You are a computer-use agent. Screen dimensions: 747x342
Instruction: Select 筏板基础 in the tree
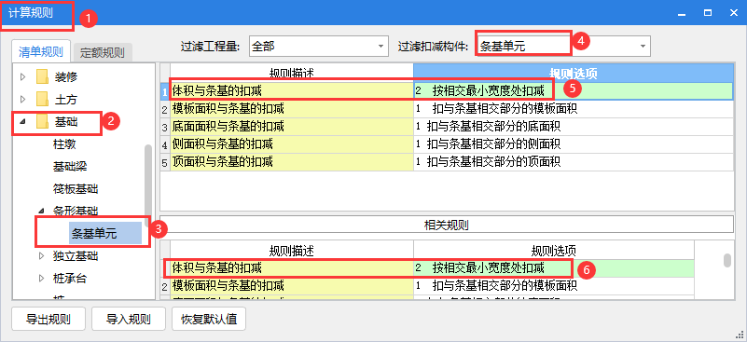point(76,189)
